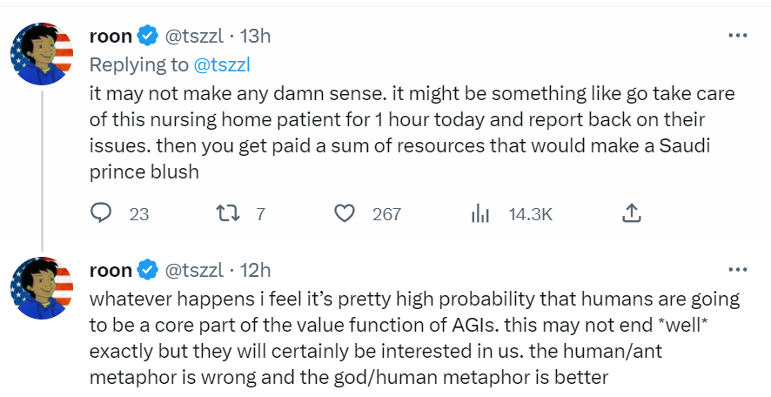
Task: Open the 12h timestamp permalink
Action: (x=255, y=270)
